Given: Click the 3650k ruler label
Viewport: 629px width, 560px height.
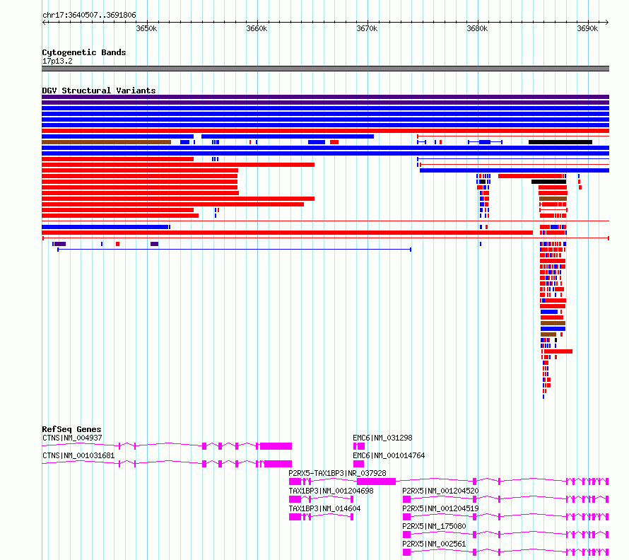Looking at the screenshot, I should point(146,28).
